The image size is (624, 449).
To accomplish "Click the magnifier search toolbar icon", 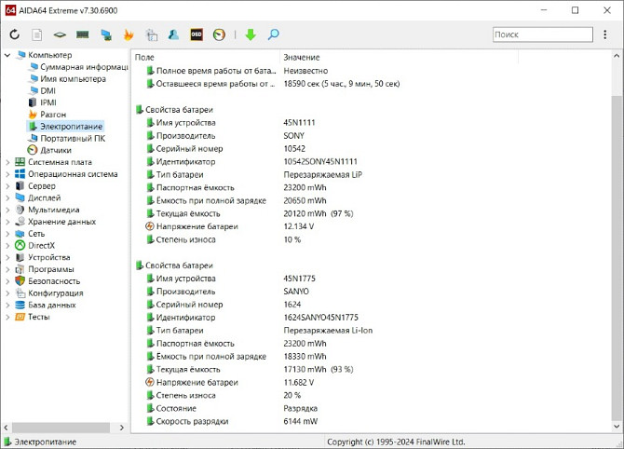I will (x=274, y=34).
